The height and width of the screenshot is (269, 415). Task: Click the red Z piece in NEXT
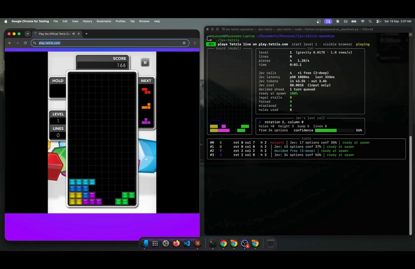[x=146, y=91]
